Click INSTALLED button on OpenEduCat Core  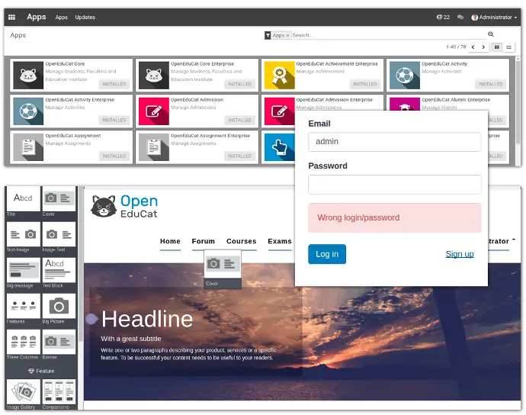(x=114, y=84)
